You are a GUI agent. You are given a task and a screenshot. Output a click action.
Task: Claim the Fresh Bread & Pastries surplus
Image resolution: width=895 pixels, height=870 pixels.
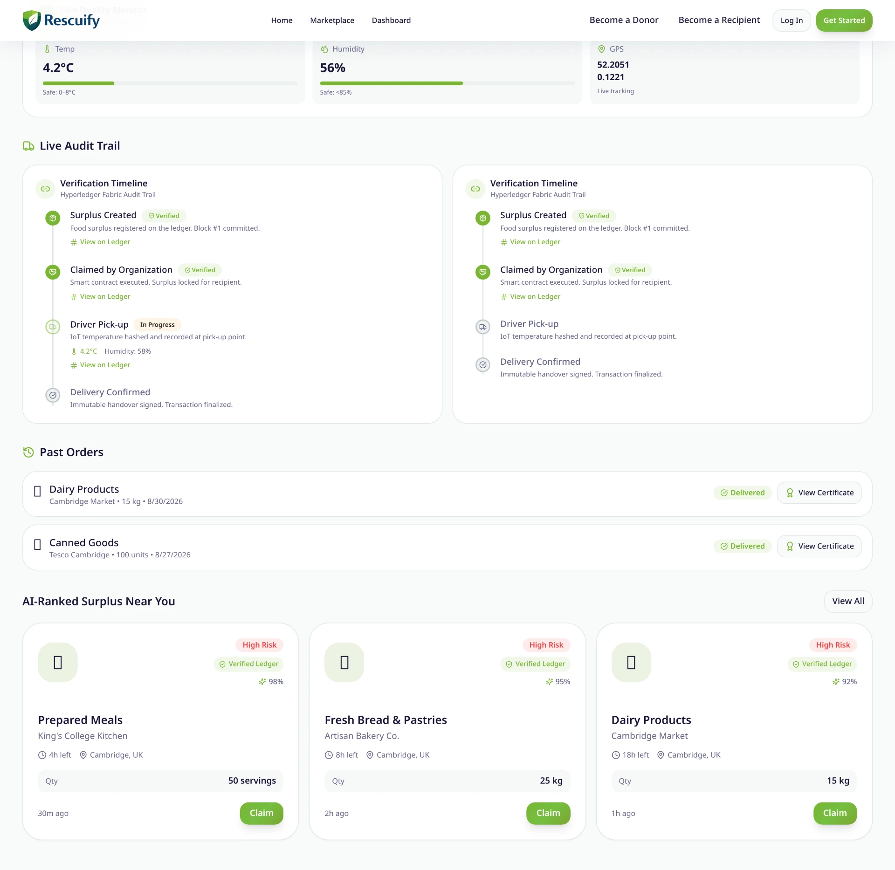pos(548,813)
